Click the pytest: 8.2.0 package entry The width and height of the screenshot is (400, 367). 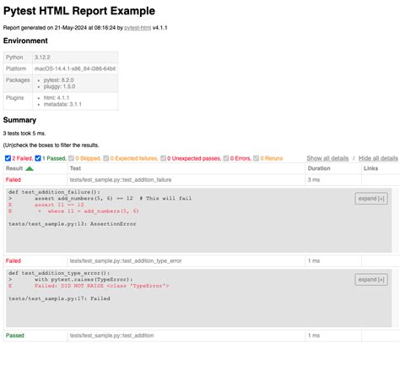(x=58, y=80)
